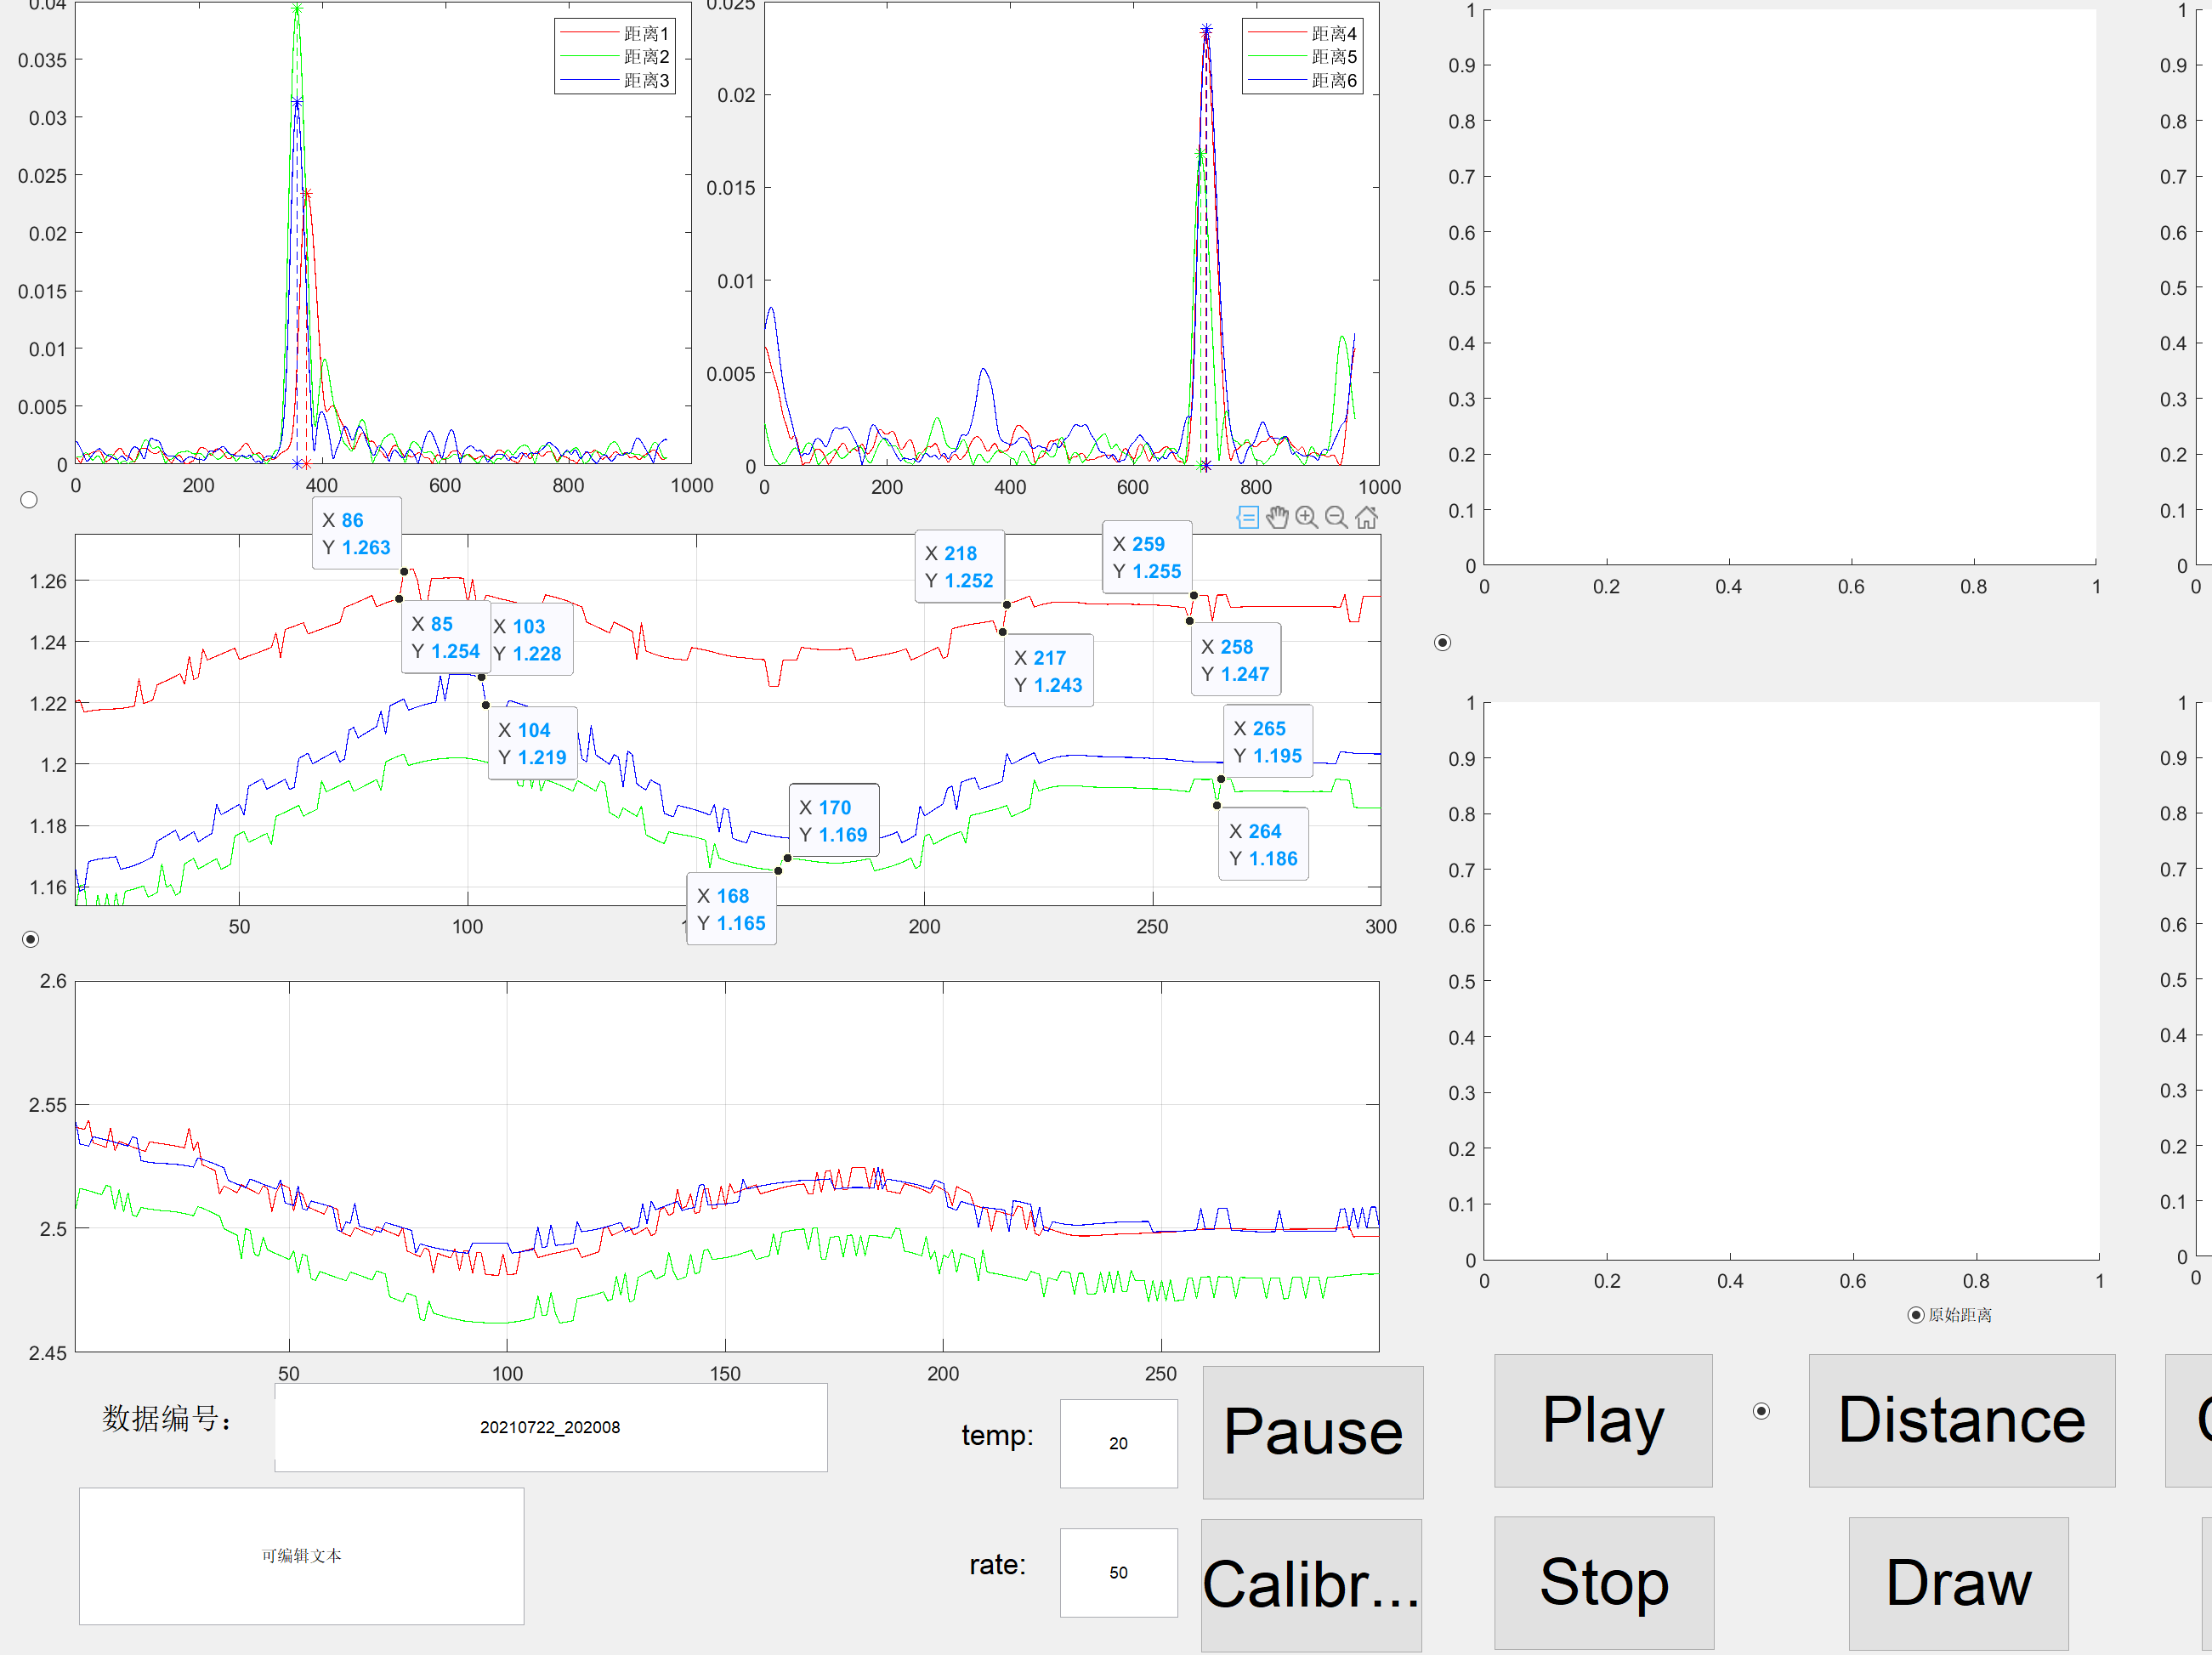
Task: Activate the zoom in magnifier
Action: point(1306,517)
